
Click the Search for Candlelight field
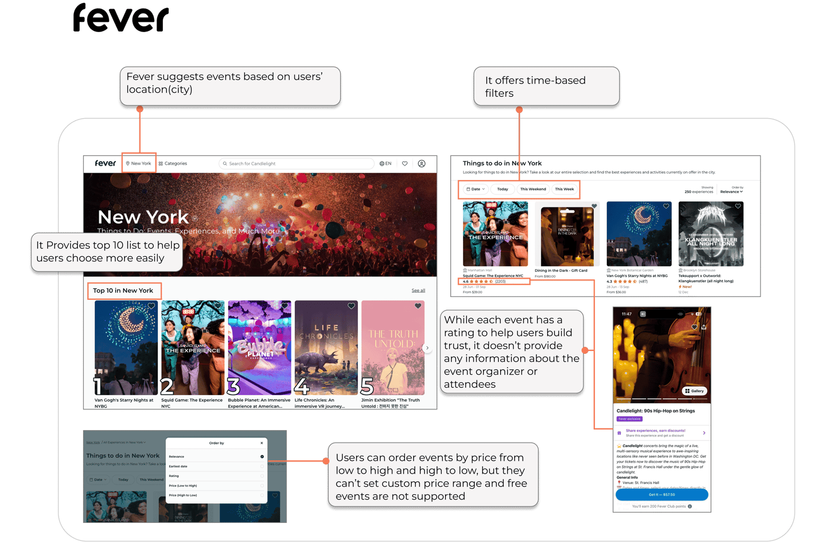(296, 163)
